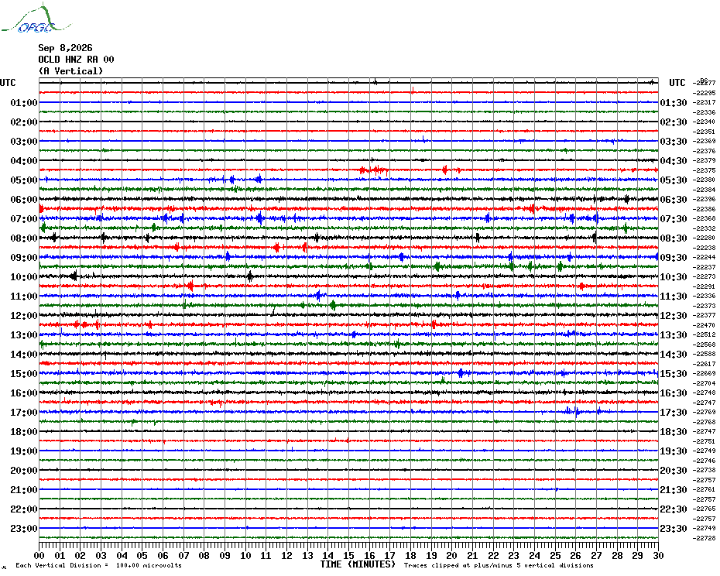Click the 08:30 label on right side
This screenshot has height=576, width=720.
(x=674, y=238)
